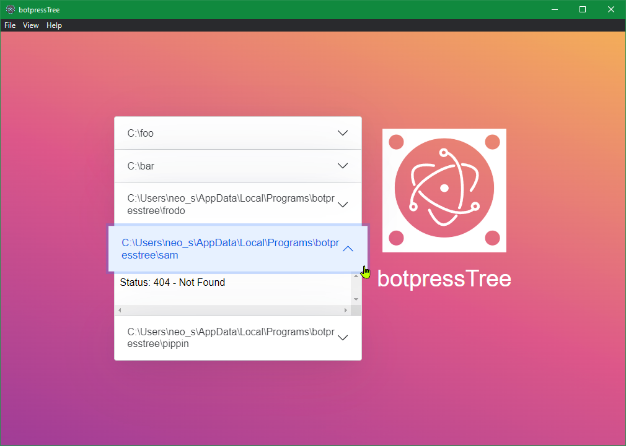Expand the C:\foo row chevron

click(x=343, y=133)
